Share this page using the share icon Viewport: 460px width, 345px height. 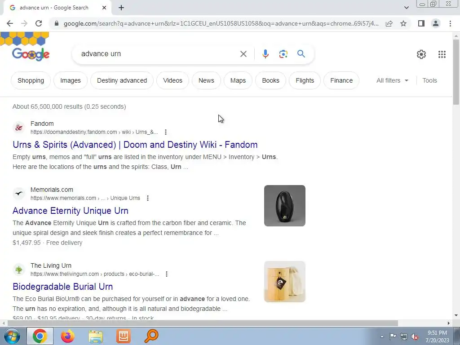pyautogui.click(x=389, y=23)
